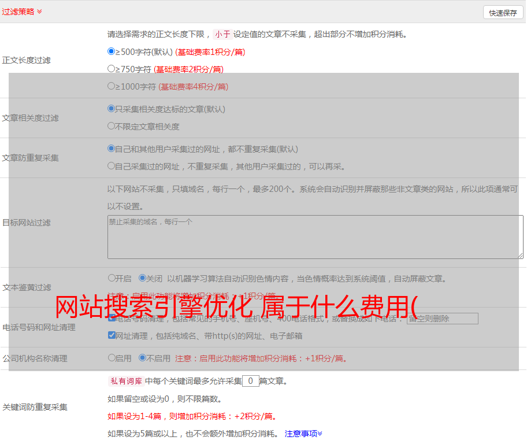Select 关闭 for 文本鉴黄过滤

[142, 278]
